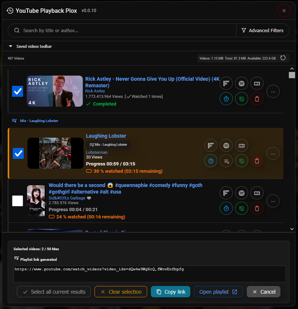
Task: Uncheck the Rick Astley video checkbox
Action: [18, 91]
